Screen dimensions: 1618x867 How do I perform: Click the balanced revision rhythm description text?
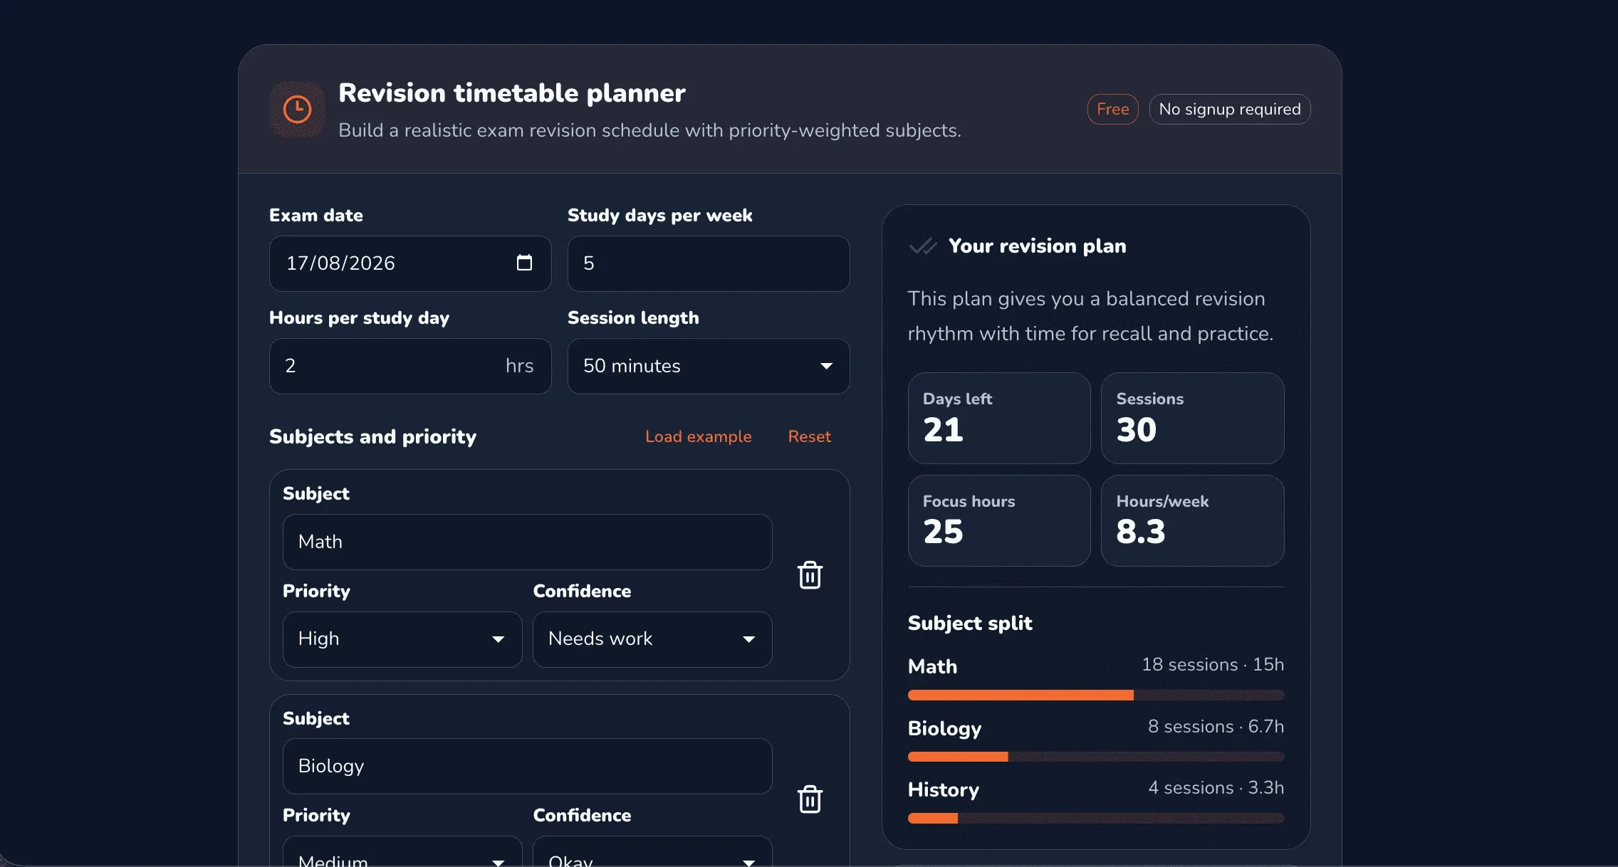coord(1090,316)
